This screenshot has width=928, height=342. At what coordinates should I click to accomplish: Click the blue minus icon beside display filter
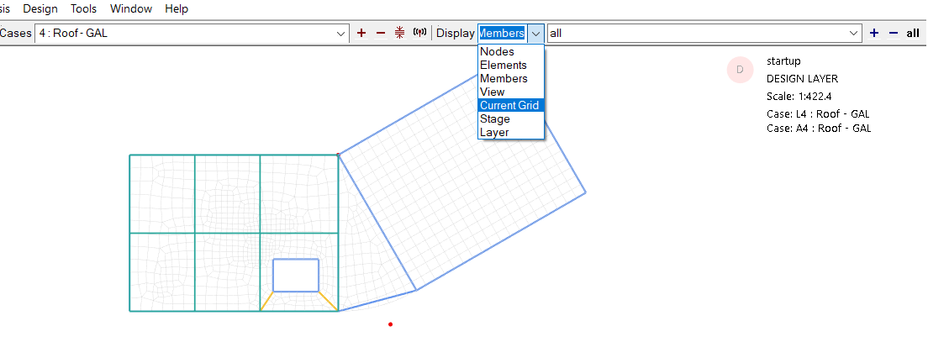click(893, 33)
